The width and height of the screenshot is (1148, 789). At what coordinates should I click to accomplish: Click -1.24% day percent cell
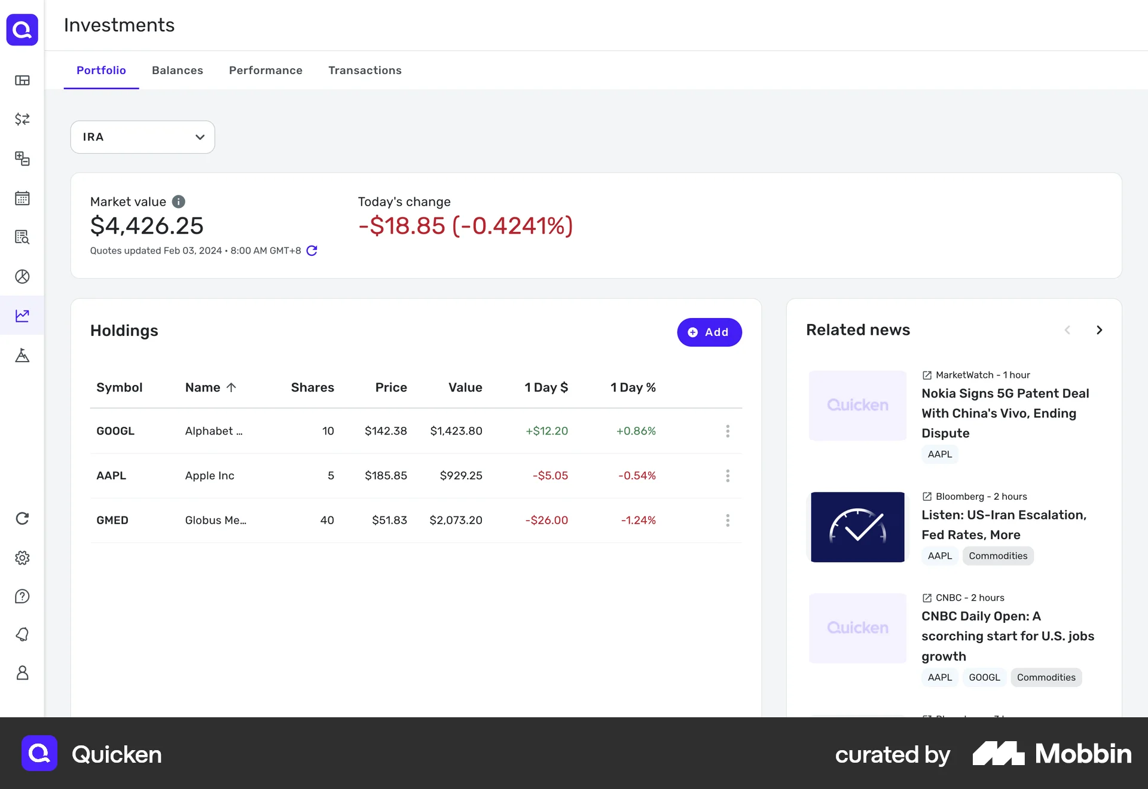(639, 521)
